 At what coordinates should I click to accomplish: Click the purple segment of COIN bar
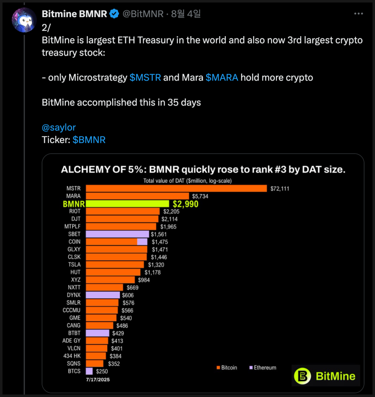(x=142, y=242)
